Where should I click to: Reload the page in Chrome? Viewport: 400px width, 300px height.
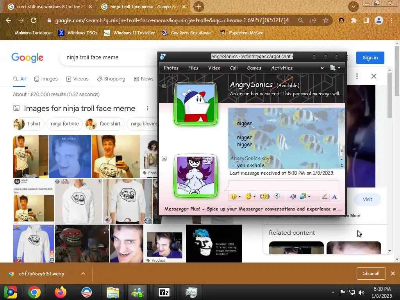[34, 20]
